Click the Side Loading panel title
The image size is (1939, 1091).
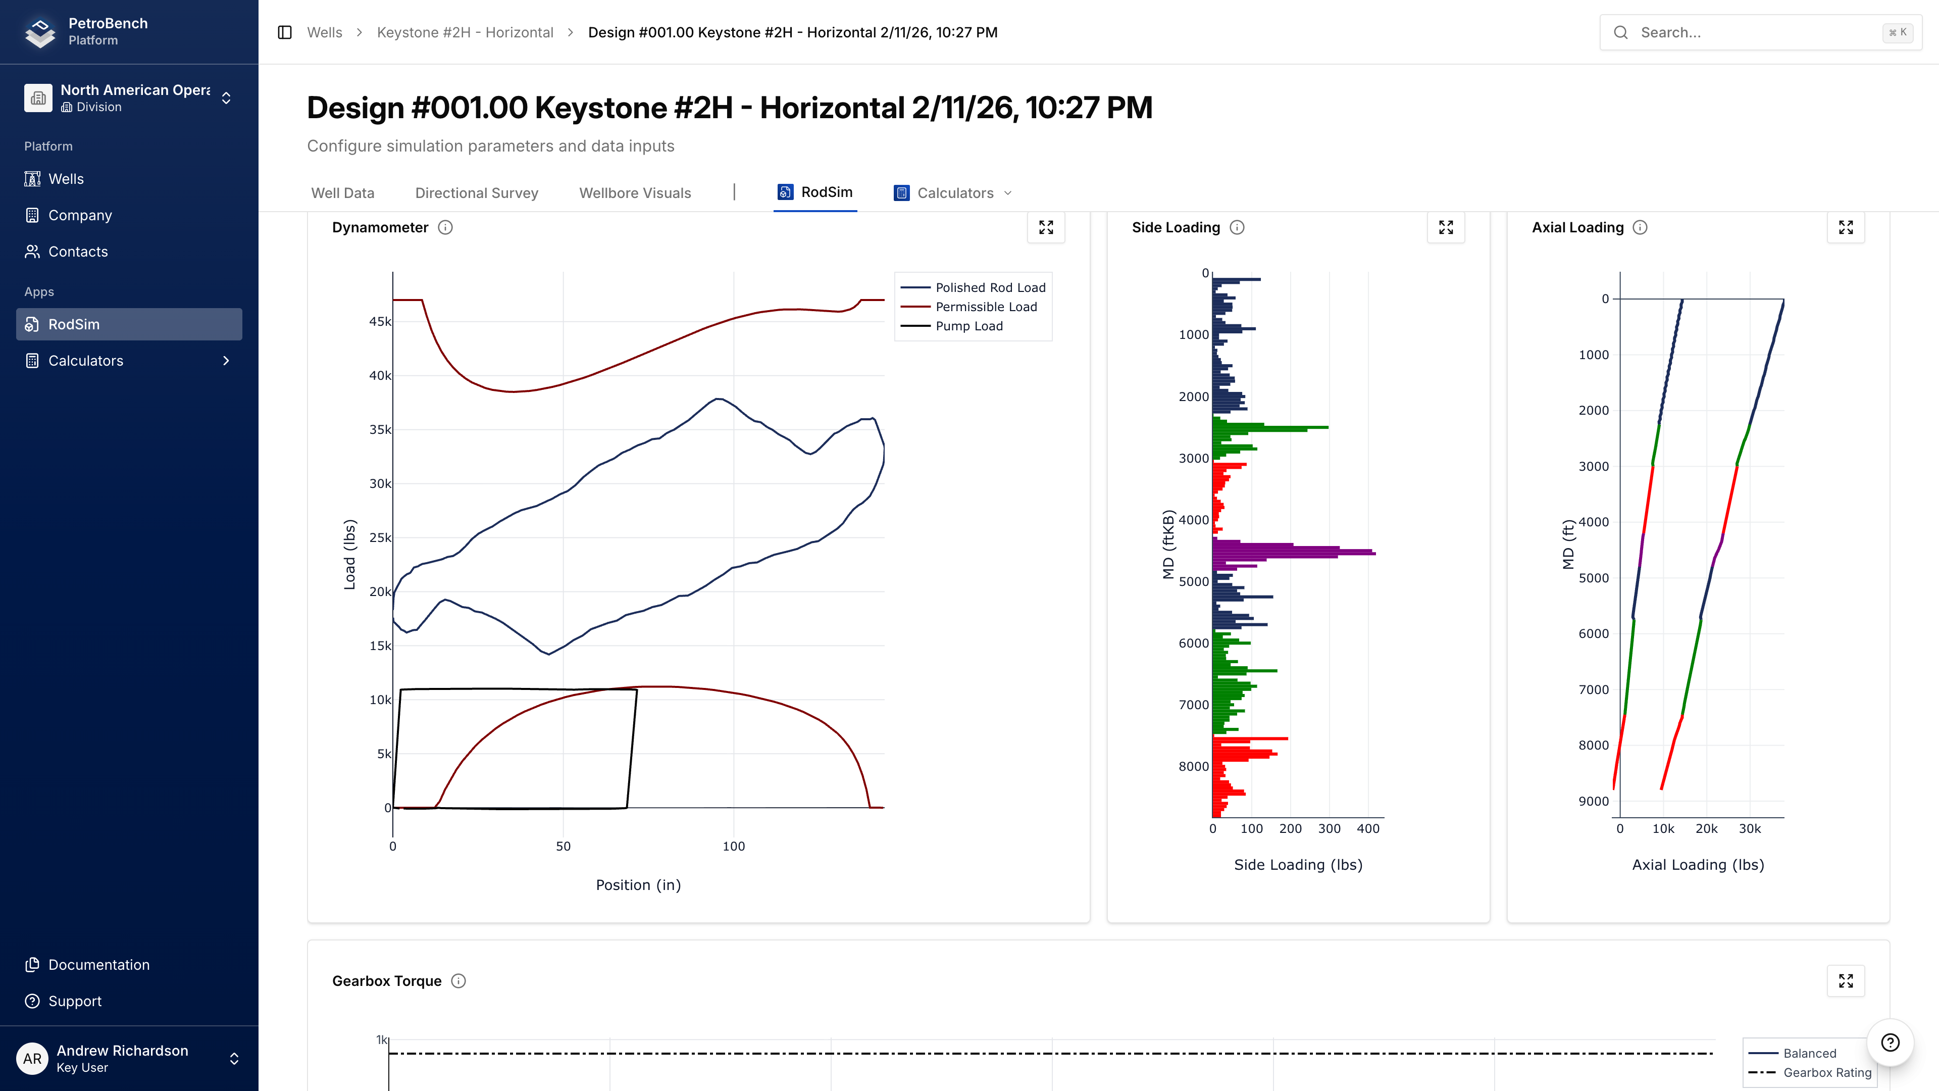click(x=1176, y=227)
